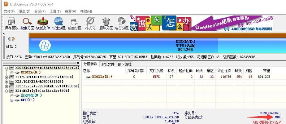This screenshot has width=286, height=124.
Task: Click the 卷标 column header
Action: click(104, 71)
